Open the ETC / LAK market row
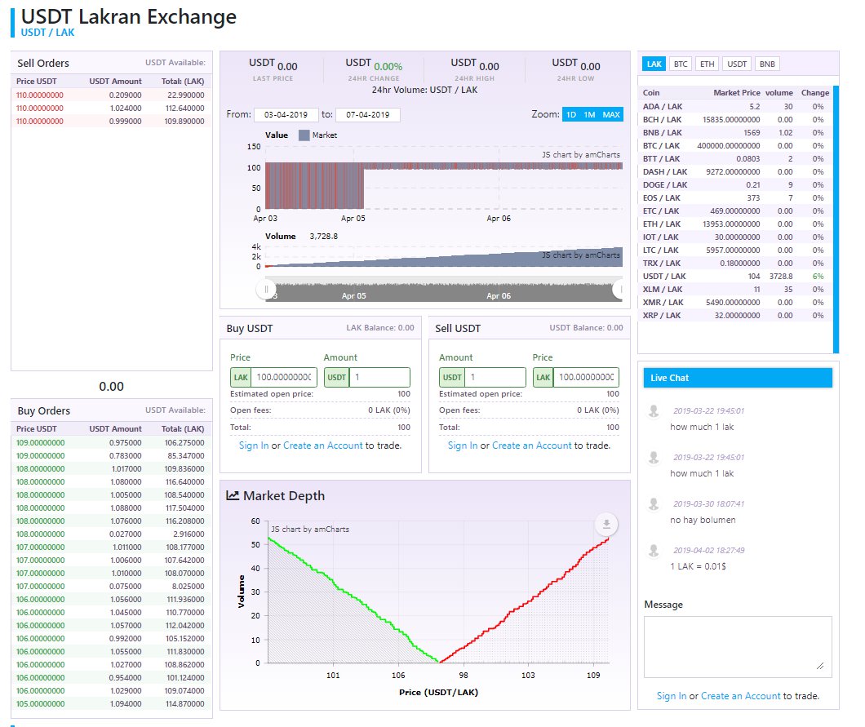 pos(735,211)
